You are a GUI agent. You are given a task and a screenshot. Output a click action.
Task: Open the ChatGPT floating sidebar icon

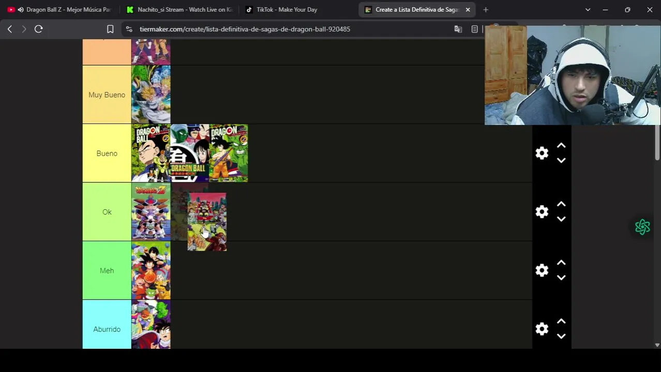click(642, 227)
